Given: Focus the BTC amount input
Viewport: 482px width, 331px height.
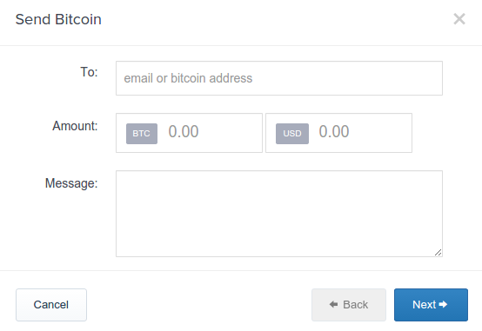Looking at the screenshot, I should click(x=189, y=133).
